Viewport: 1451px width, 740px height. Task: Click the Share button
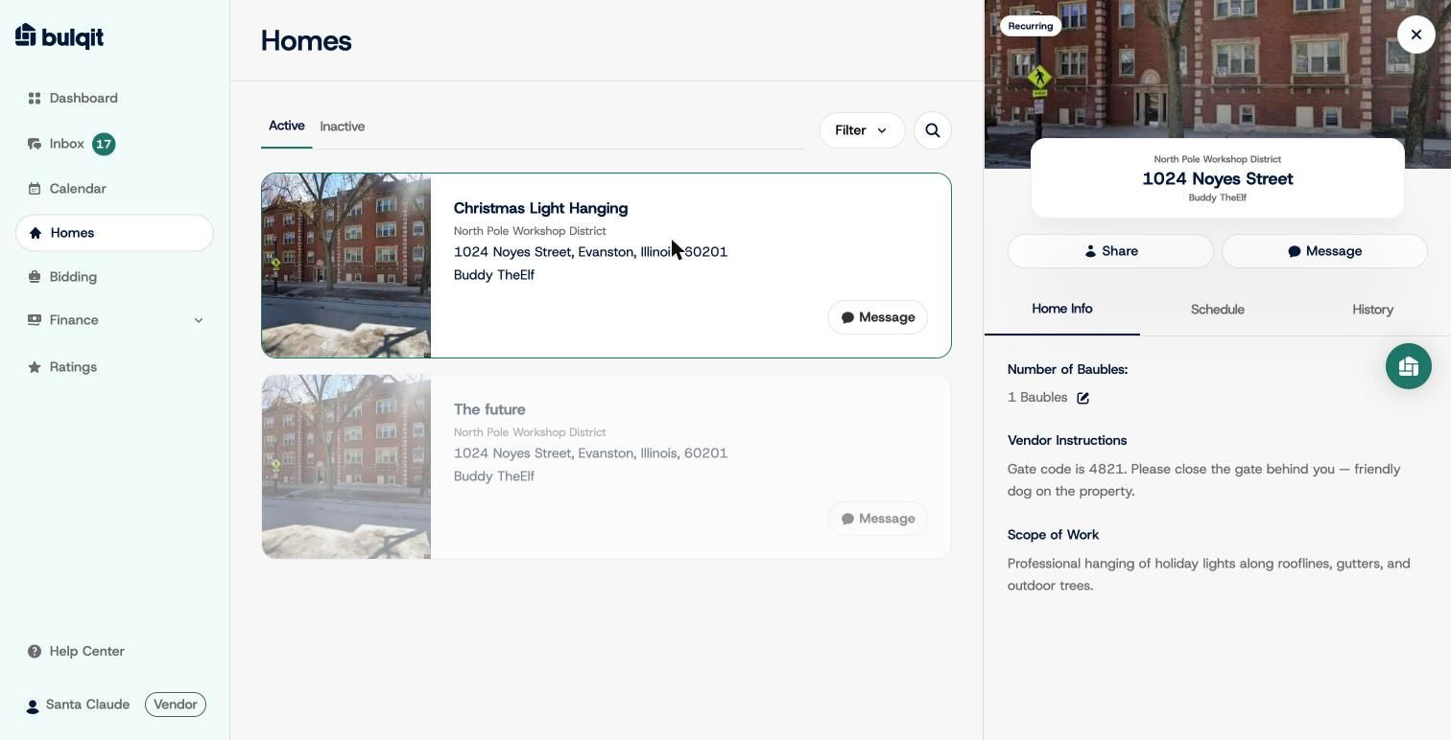1110,251
